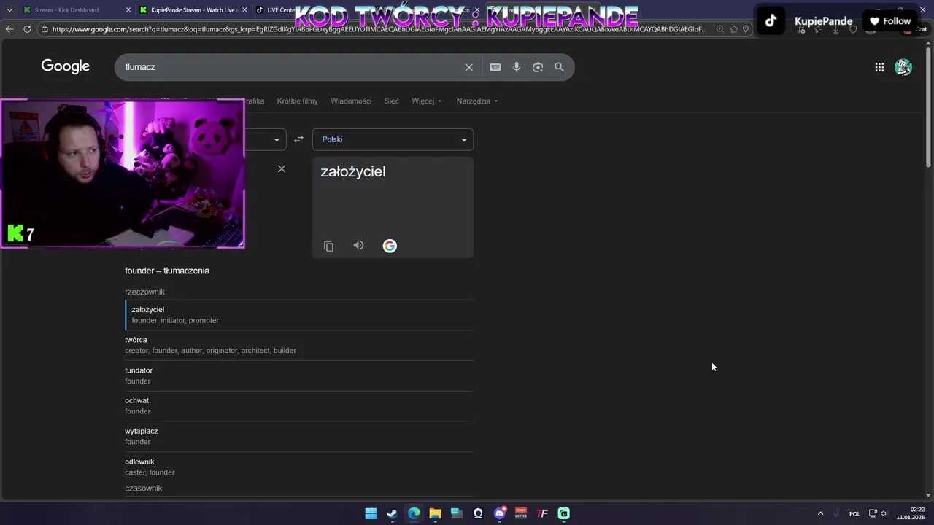The width and height of the screenshot is (934, 525).
Task: Open Polski target language dropdown
Action: 393,139
